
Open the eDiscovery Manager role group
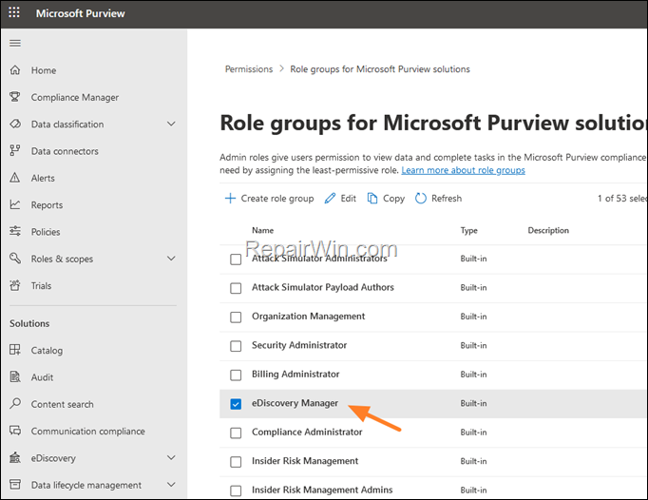(295, 403)
